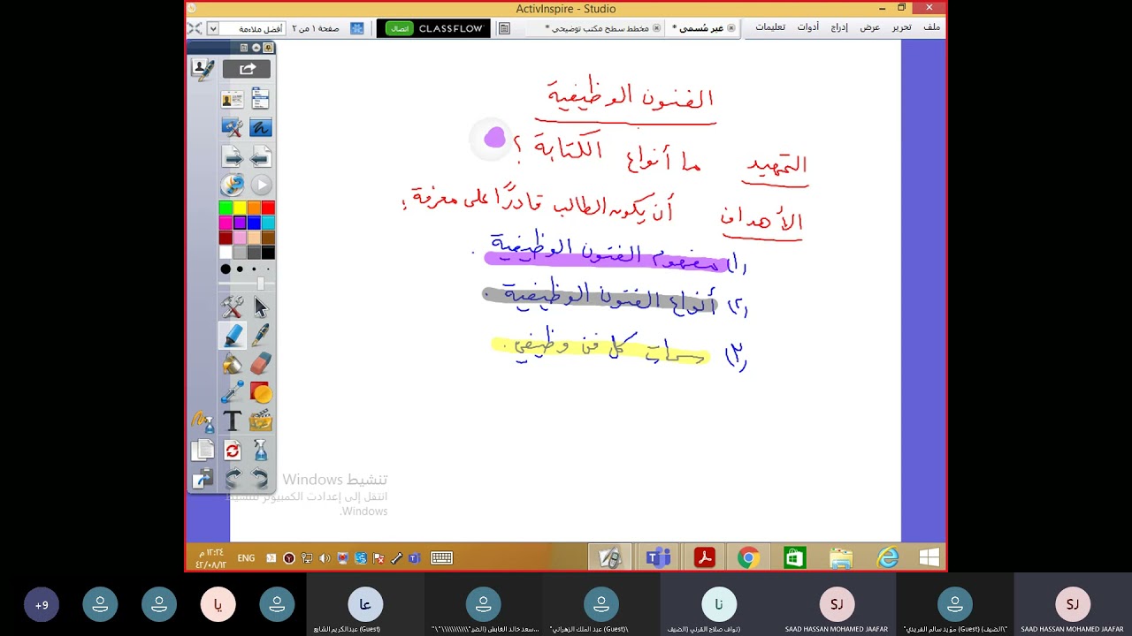Image resolution: width=1132 pixels, height=636 pixels.
Task: Open File Explorer from taskbar
Action: tap(841, 557)
